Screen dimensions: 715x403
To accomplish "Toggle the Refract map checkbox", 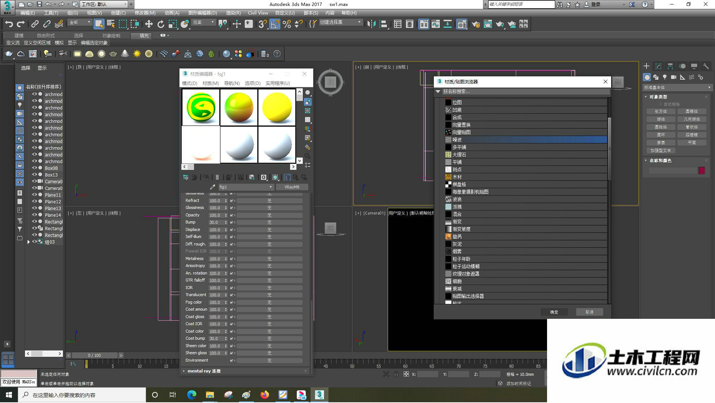I will (232, 201).
